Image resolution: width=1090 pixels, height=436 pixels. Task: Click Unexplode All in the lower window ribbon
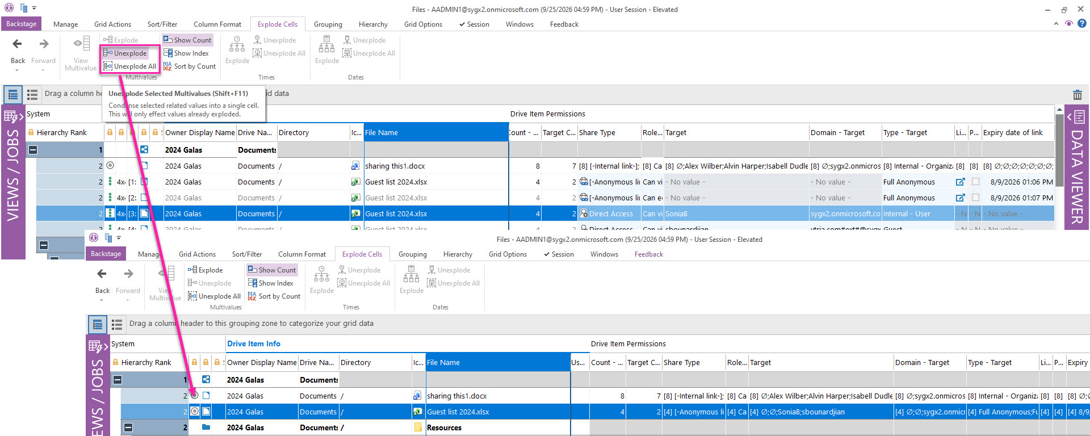(214, 296)
